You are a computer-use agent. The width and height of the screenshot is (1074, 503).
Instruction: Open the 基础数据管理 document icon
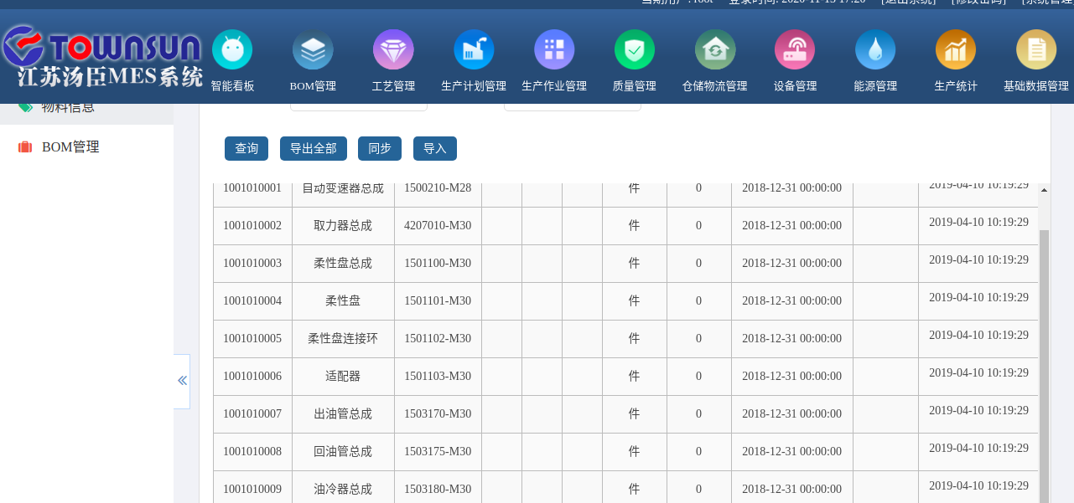click(x=1036, y=50)
